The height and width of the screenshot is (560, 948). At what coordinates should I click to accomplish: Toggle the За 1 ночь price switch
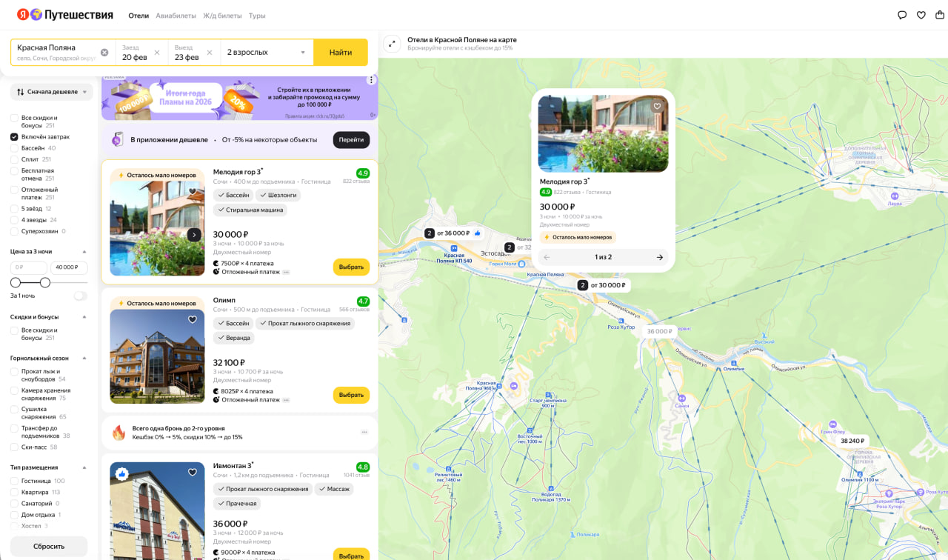(80, 296)
